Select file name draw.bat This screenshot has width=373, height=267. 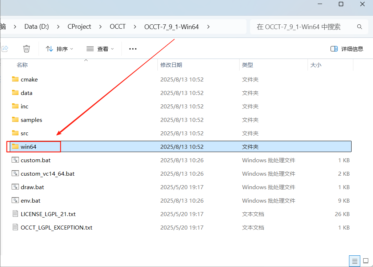(x=32, y=187)
